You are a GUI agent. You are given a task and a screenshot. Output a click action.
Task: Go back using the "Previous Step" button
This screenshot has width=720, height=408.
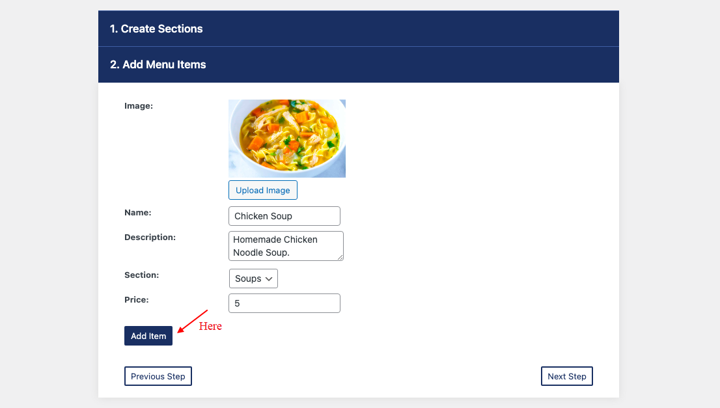point(158,376)
